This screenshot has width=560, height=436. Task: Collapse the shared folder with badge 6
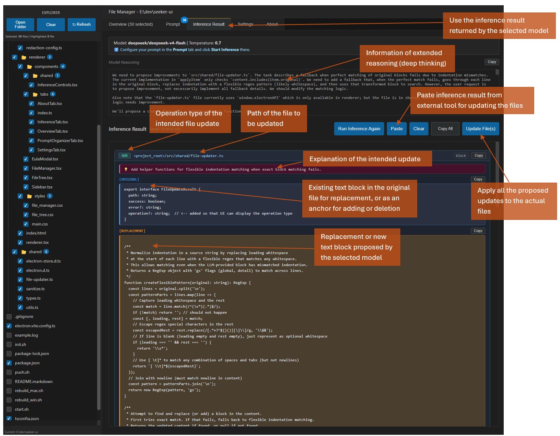point(35,252)
